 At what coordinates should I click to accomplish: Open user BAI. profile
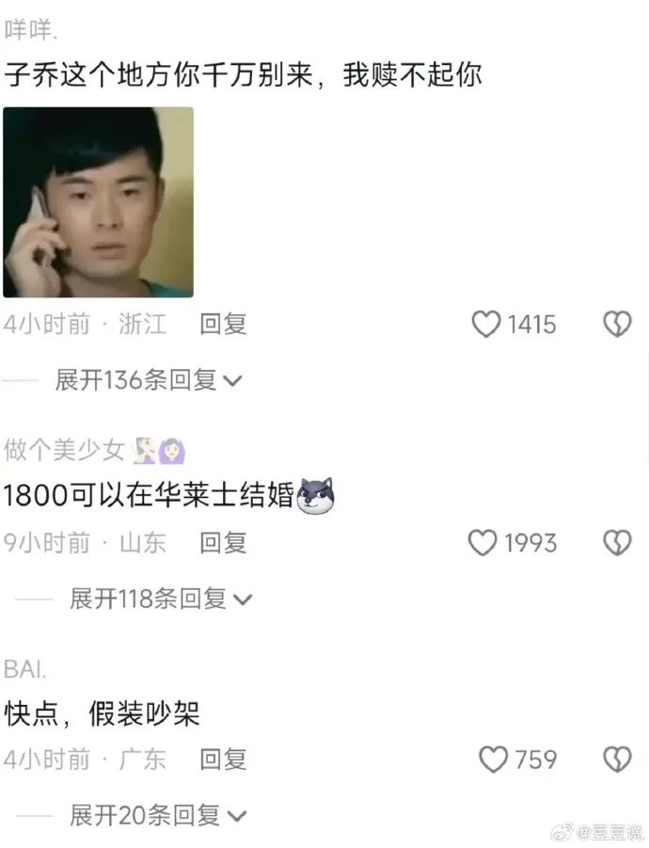(24, 669)
